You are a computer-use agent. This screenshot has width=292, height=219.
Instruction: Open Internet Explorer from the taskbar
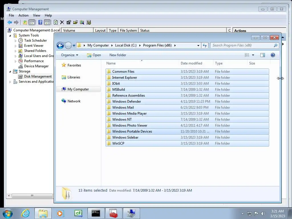click(x=25, y=213)
